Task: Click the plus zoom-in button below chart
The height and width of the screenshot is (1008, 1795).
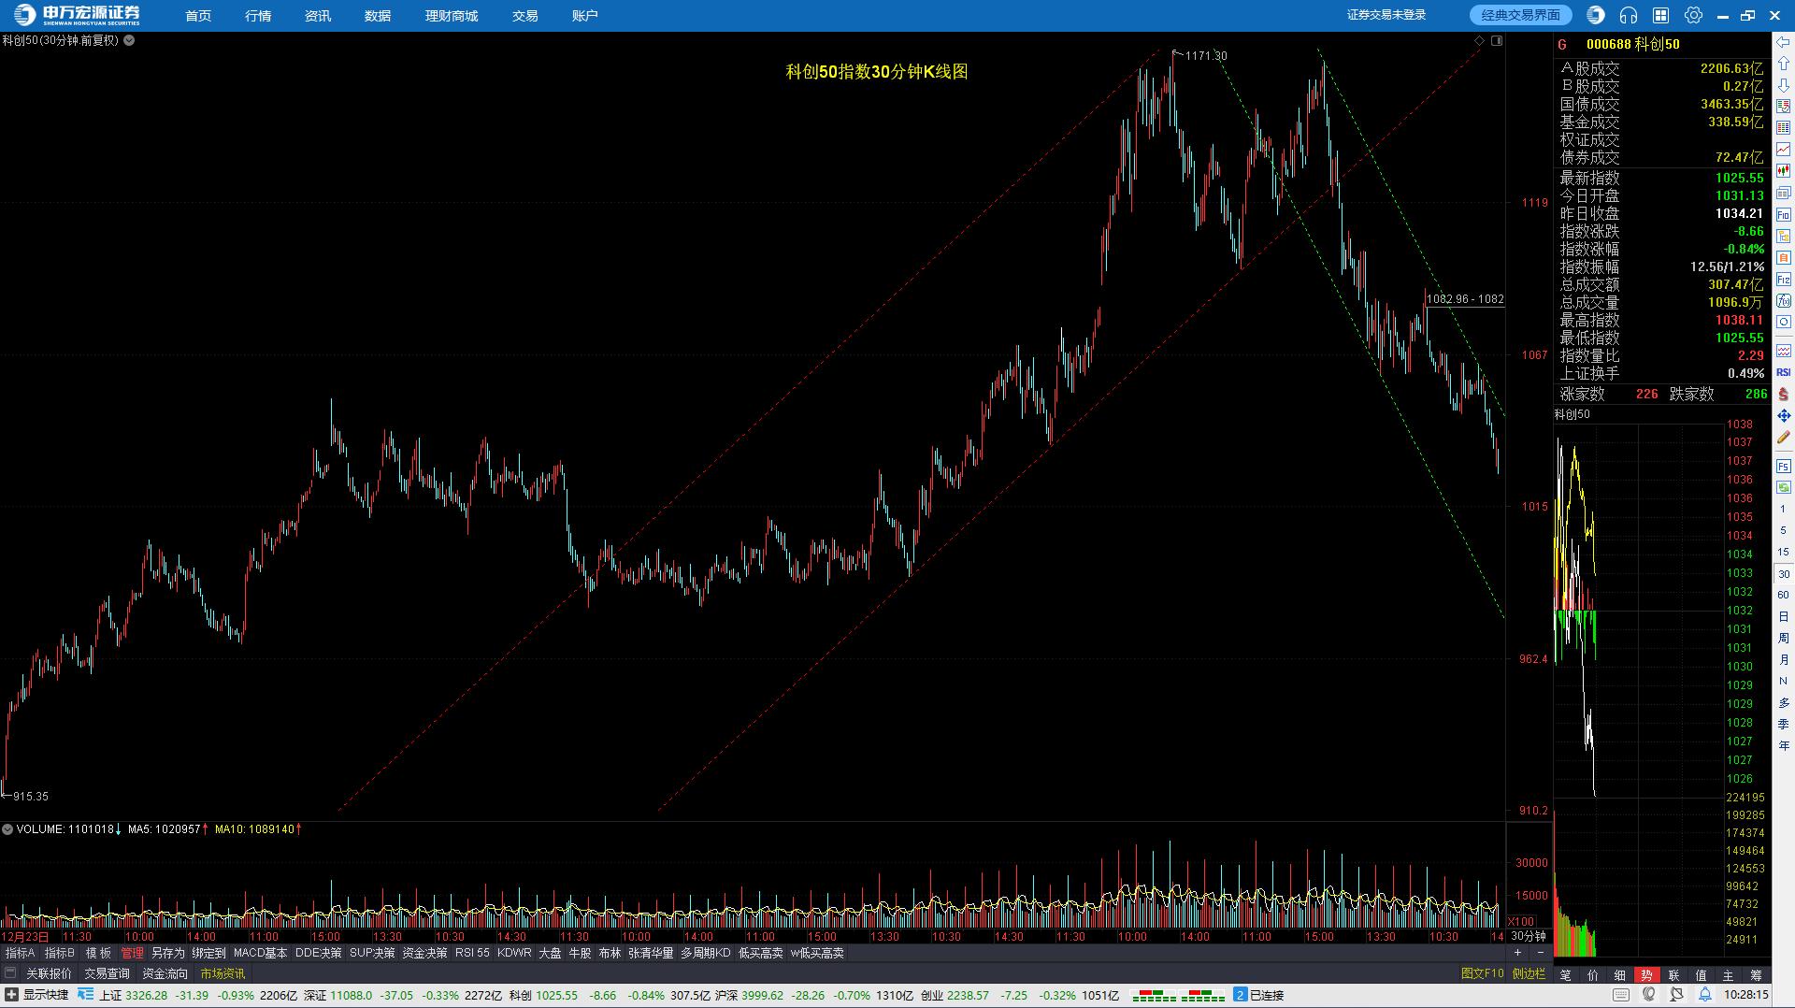Action: point(1517,953)
